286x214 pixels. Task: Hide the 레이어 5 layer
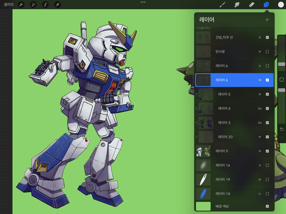click(267, 94)
